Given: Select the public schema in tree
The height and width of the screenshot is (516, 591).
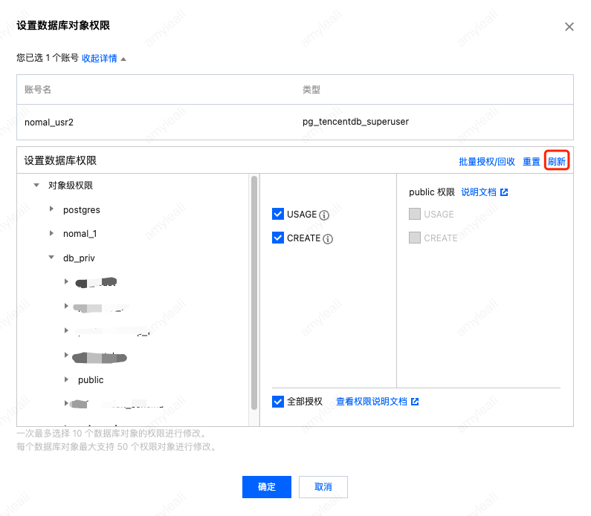Looking at the screenshot, I should pos(91,379).
